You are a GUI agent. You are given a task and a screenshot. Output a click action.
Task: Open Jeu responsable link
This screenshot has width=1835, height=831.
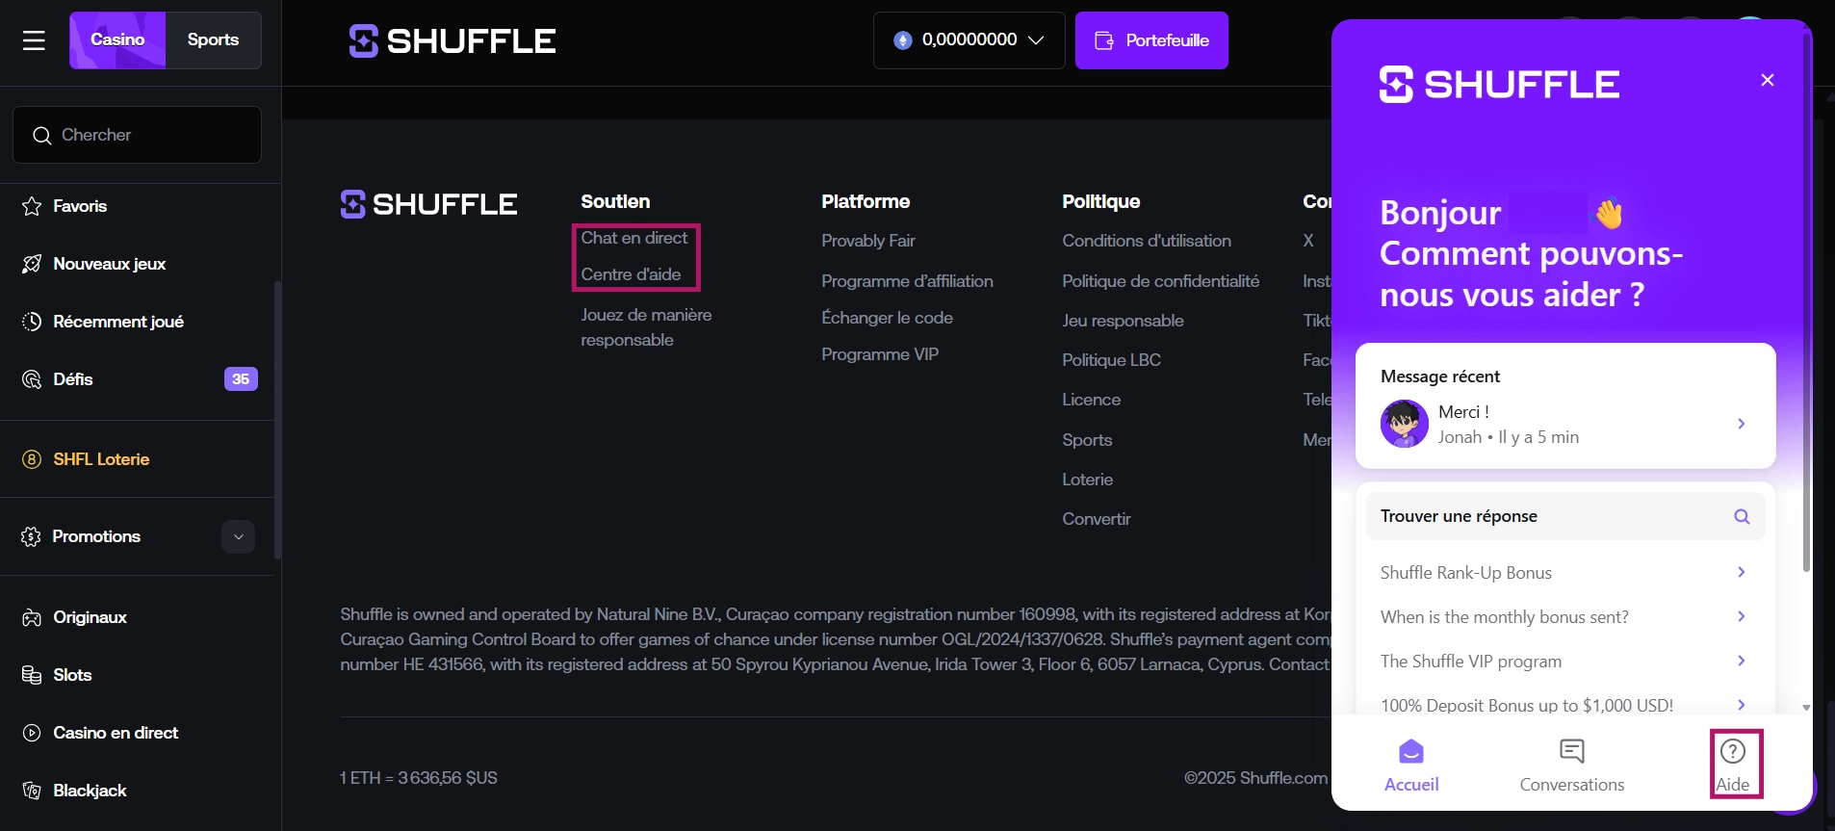coord(1123,321)
